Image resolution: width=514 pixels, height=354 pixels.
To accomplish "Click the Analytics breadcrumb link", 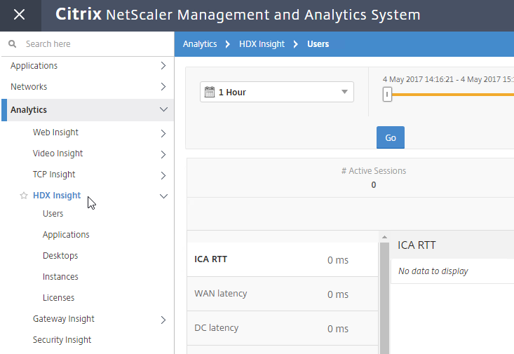I will point(200,44).
